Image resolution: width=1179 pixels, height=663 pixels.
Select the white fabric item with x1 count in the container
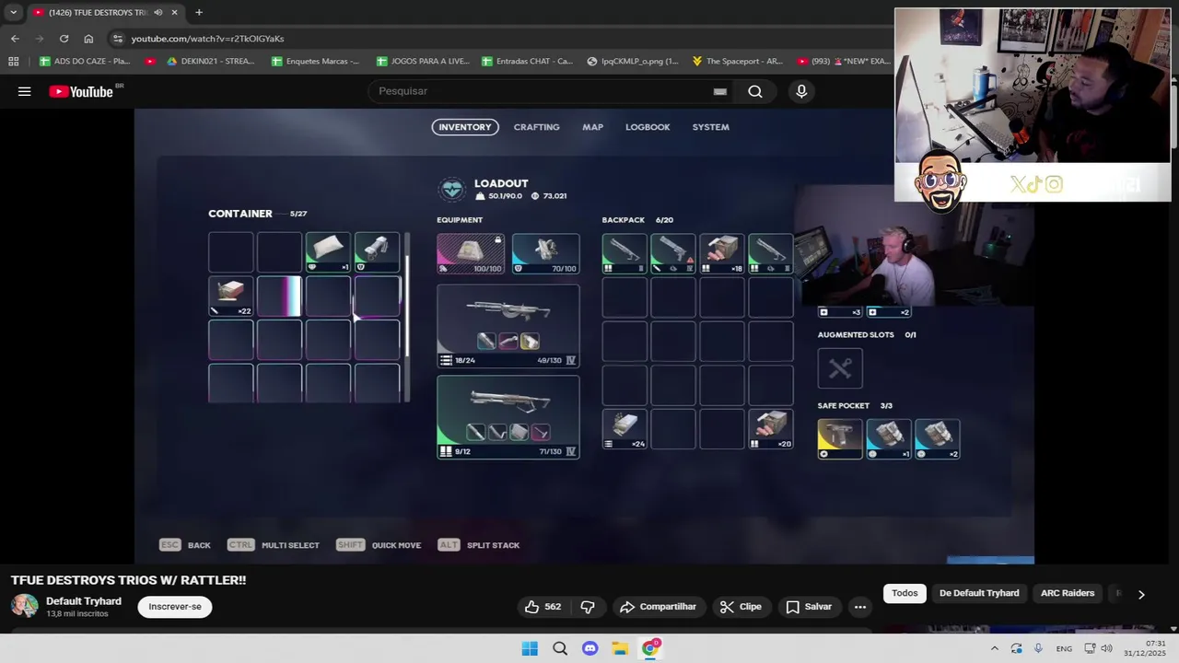pyautogui.click(x=328, y=252)
